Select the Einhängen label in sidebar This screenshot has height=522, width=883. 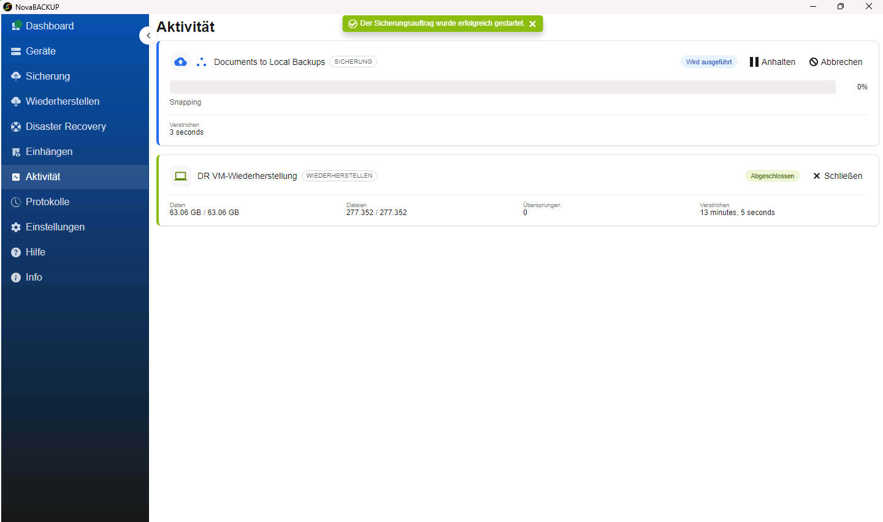click(x=49, y=152)
